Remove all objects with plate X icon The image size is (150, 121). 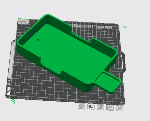pos(119,108)
